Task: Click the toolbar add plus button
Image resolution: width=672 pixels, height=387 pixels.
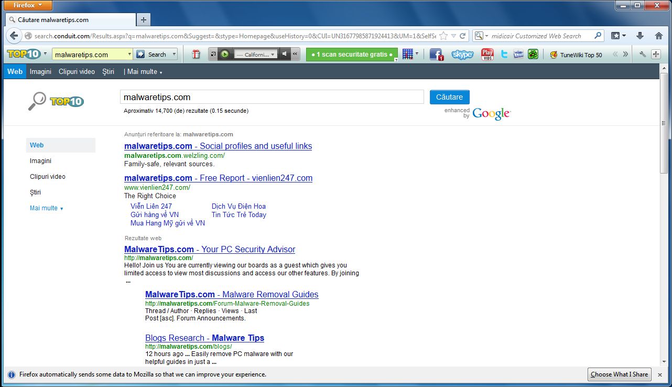Action: pos(656,54)
